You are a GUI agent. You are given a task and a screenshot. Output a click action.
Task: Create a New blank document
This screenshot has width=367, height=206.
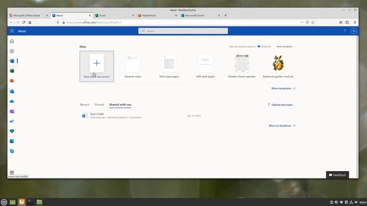click(x=97, y=66)
